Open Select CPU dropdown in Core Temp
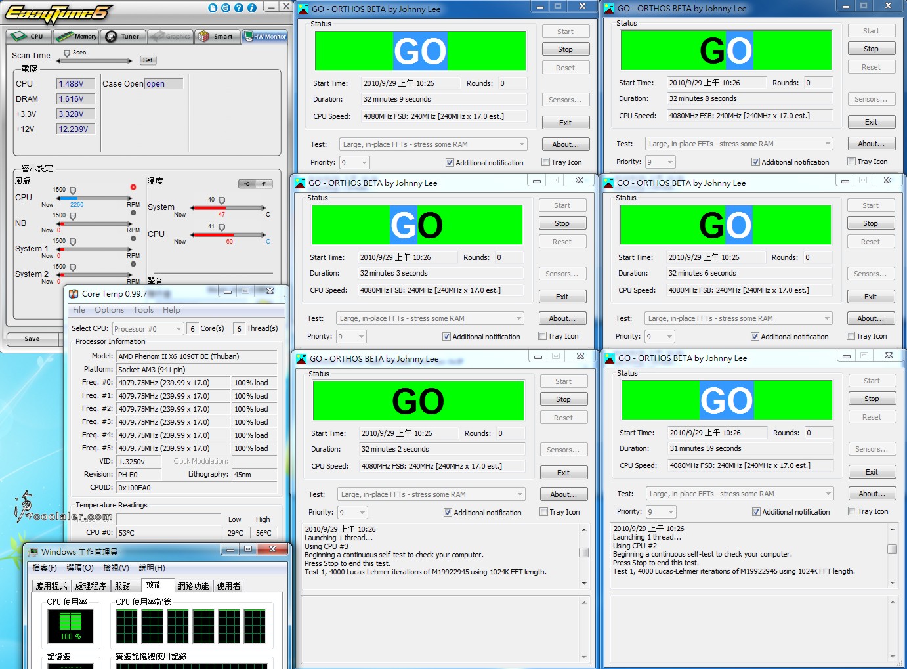Screen dimensions: 907x669 point(148,329)
